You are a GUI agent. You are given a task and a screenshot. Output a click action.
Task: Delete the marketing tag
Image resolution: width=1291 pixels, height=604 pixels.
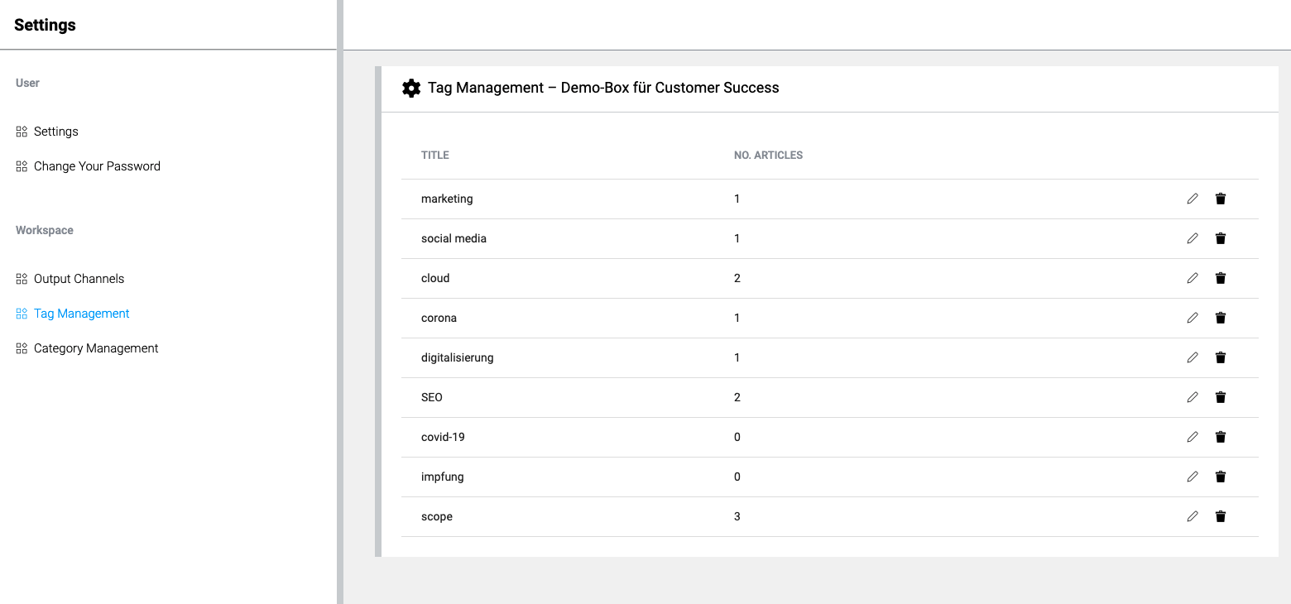pyautogui.click(x=1220, y=199)
